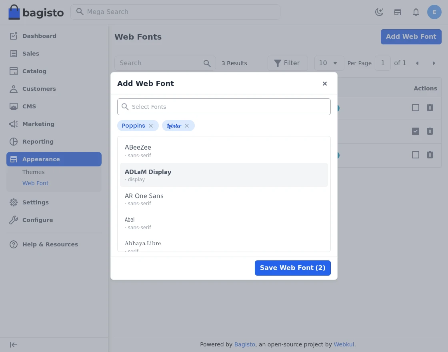Screen dimensions: 448x352
Task: Click the Select Fonts search box
Action: pos(224,107)
